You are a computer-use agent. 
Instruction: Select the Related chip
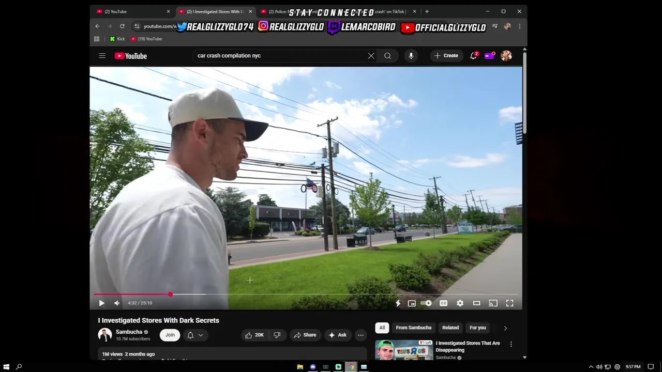pyautogui.click(x=450, y=328)
